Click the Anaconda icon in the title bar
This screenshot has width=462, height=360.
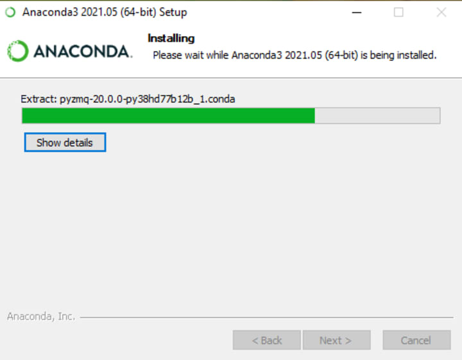point(10,12)
